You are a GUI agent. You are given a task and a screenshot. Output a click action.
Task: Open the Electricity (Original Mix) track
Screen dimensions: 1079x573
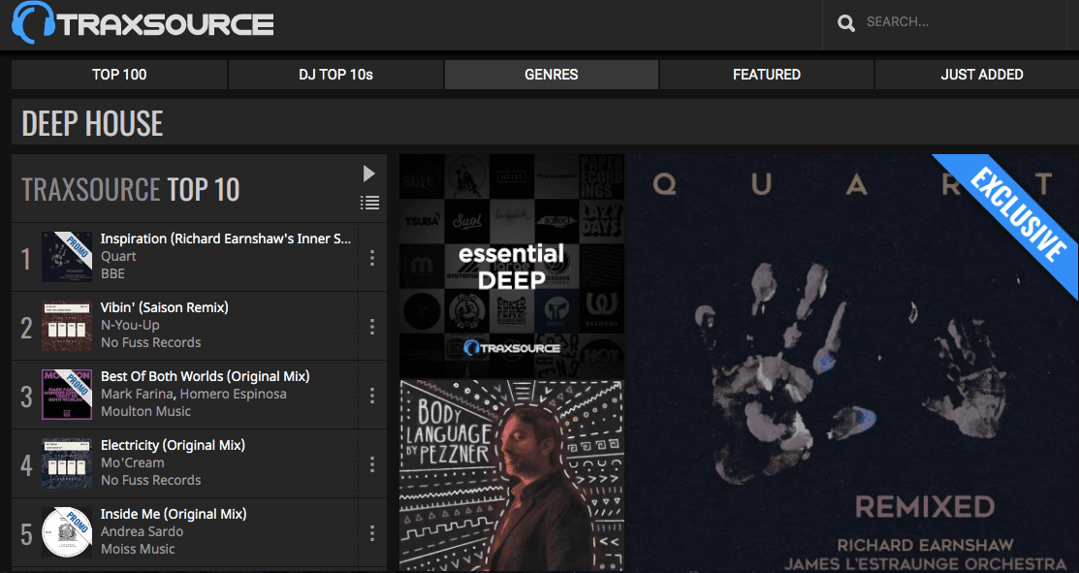173,445
